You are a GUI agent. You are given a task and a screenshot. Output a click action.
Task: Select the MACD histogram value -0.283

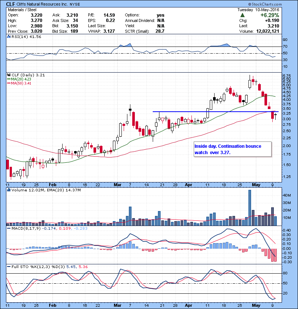pos(80,229)
